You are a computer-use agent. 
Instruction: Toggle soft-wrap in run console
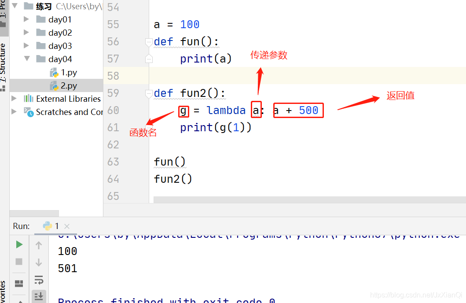coord(39,280)
